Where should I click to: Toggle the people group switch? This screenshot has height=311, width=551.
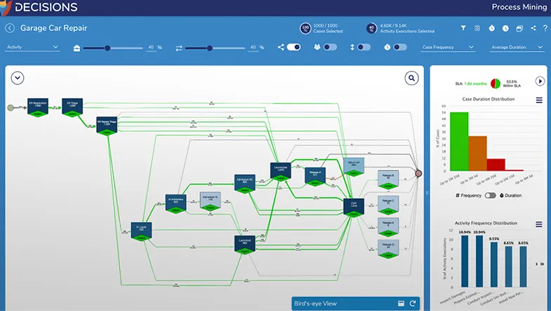pos(329,48)
